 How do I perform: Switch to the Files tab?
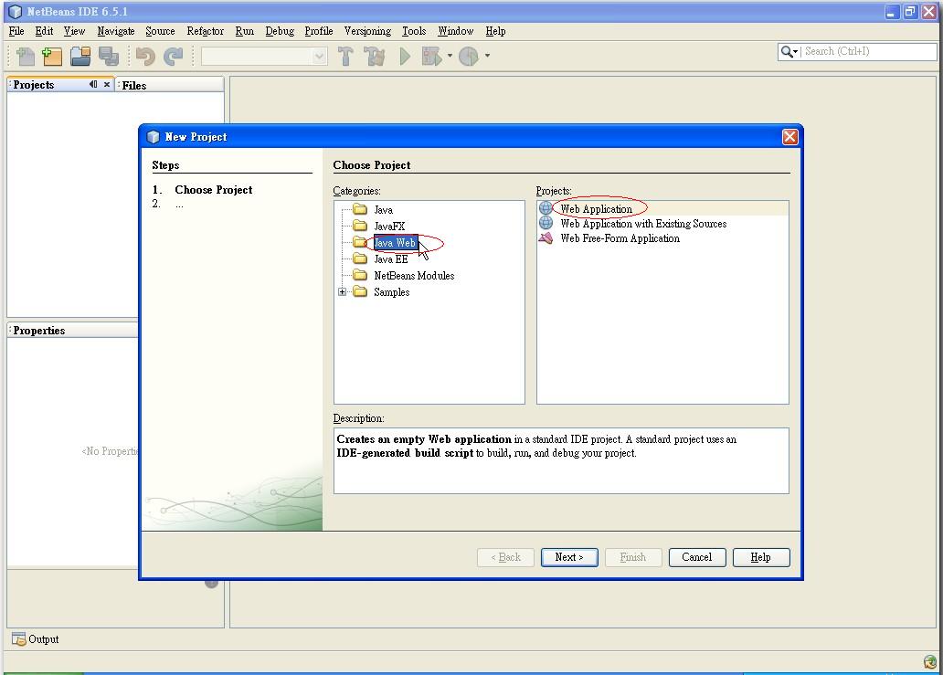pos(134,85)
